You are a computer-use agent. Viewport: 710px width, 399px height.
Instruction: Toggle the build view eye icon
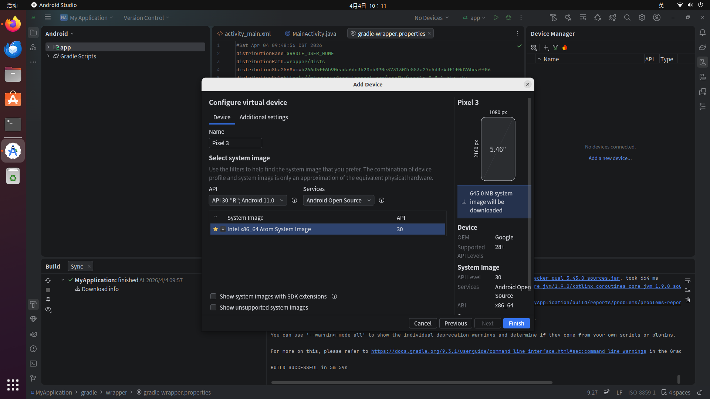pyautogui.click(x=48, y=310)
